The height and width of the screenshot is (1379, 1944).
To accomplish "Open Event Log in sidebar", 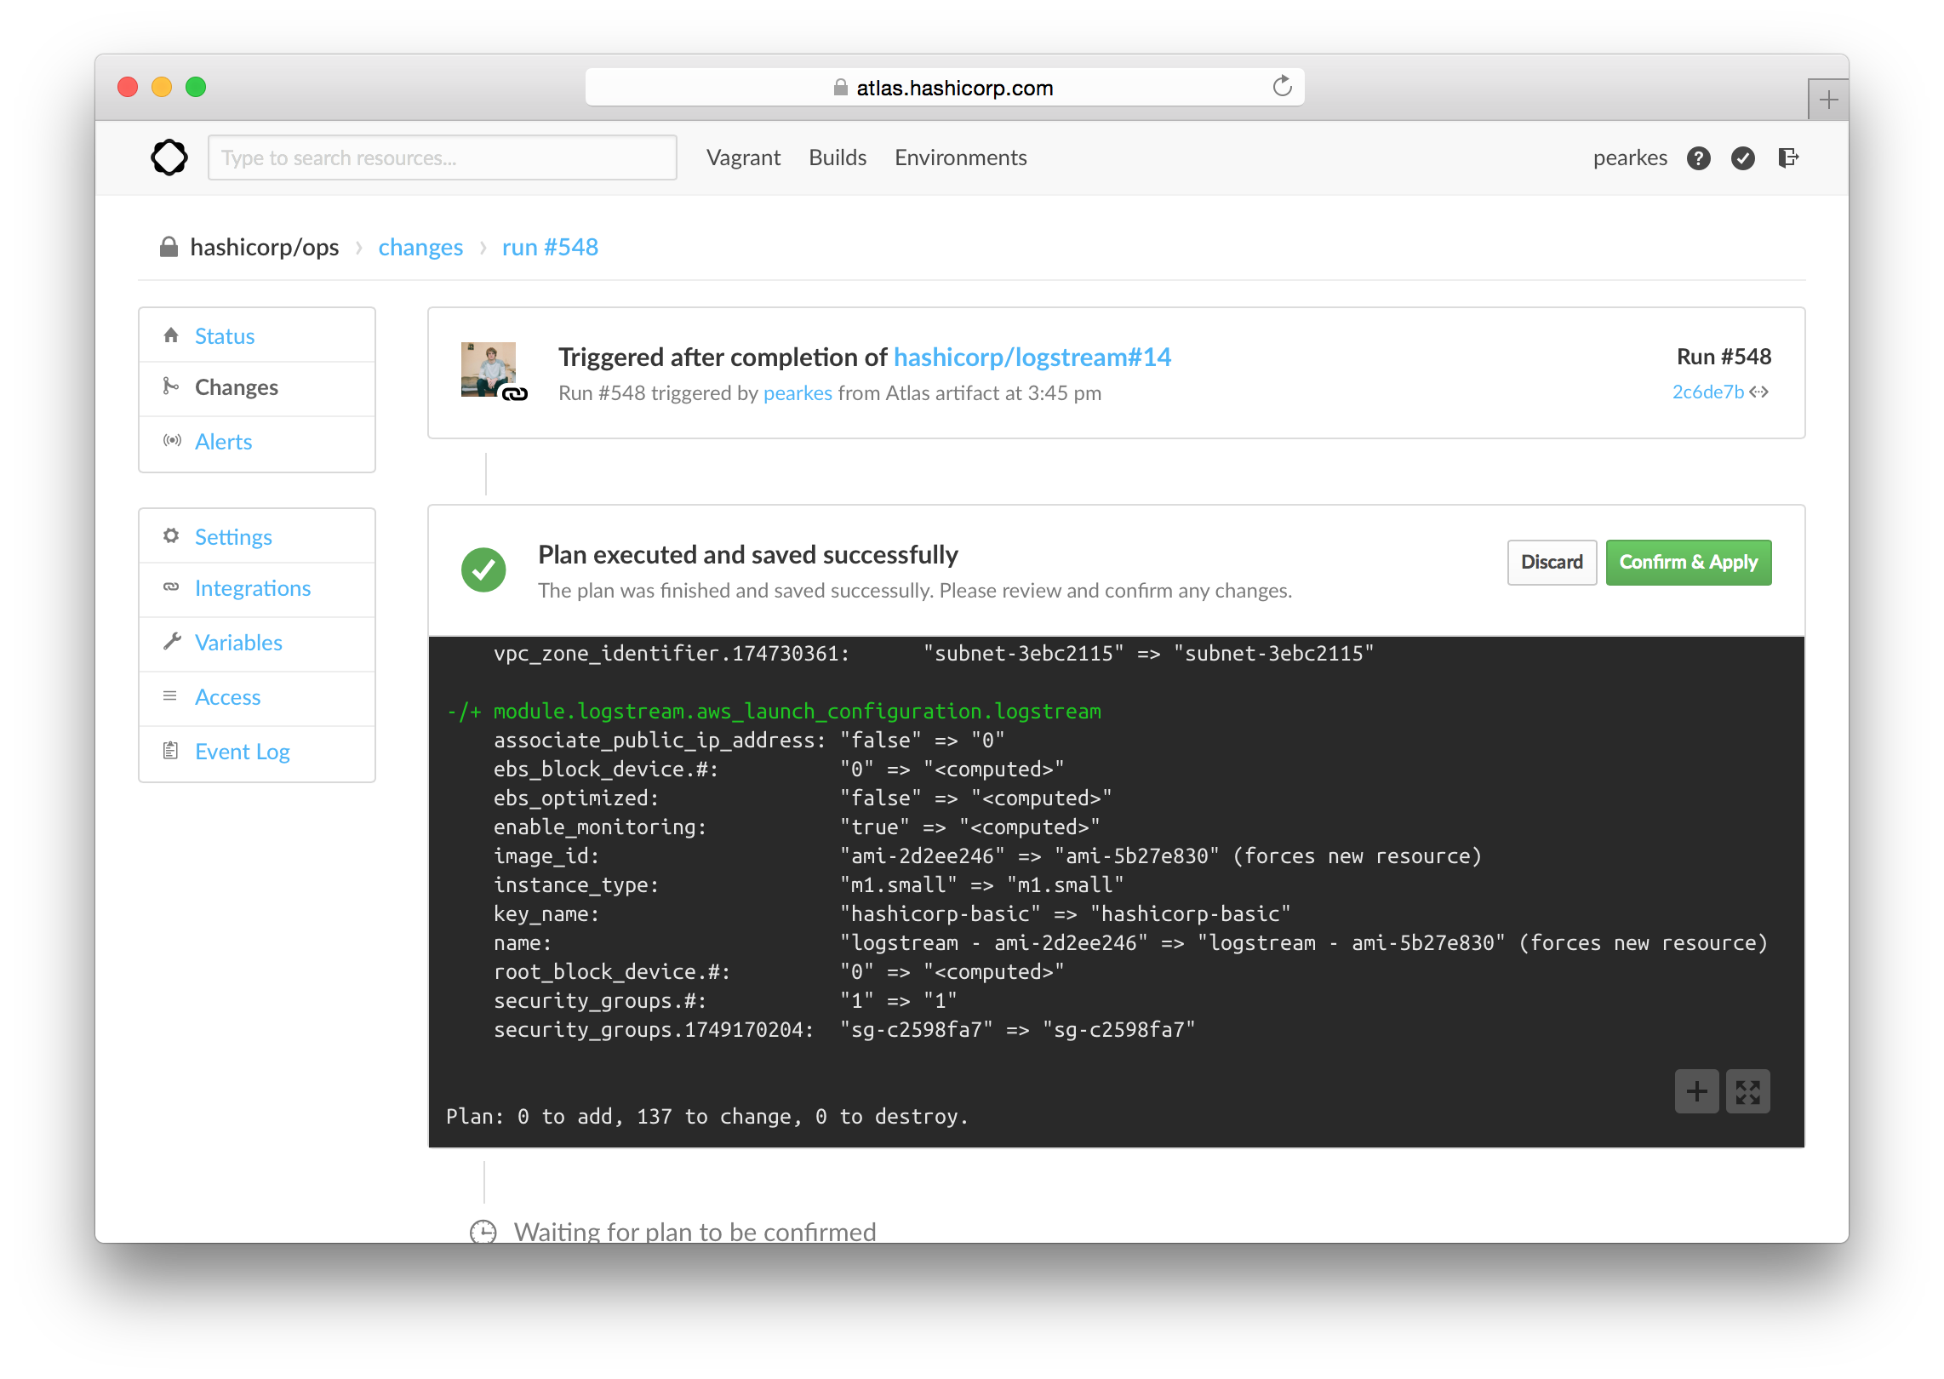I will pyautogui.click(x=257, y=752).
